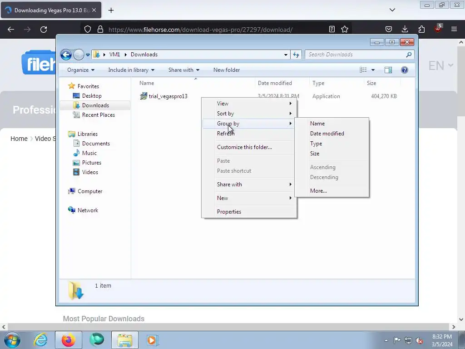Screen dimensions: 465x349
Task: Select Network in navigation pane
Action: (x=88, y=210)
